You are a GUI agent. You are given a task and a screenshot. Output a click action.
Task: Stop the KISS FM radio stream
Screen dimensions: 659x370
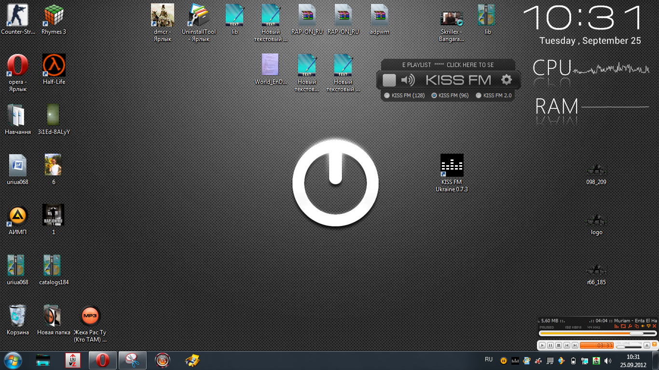(389, 80)
